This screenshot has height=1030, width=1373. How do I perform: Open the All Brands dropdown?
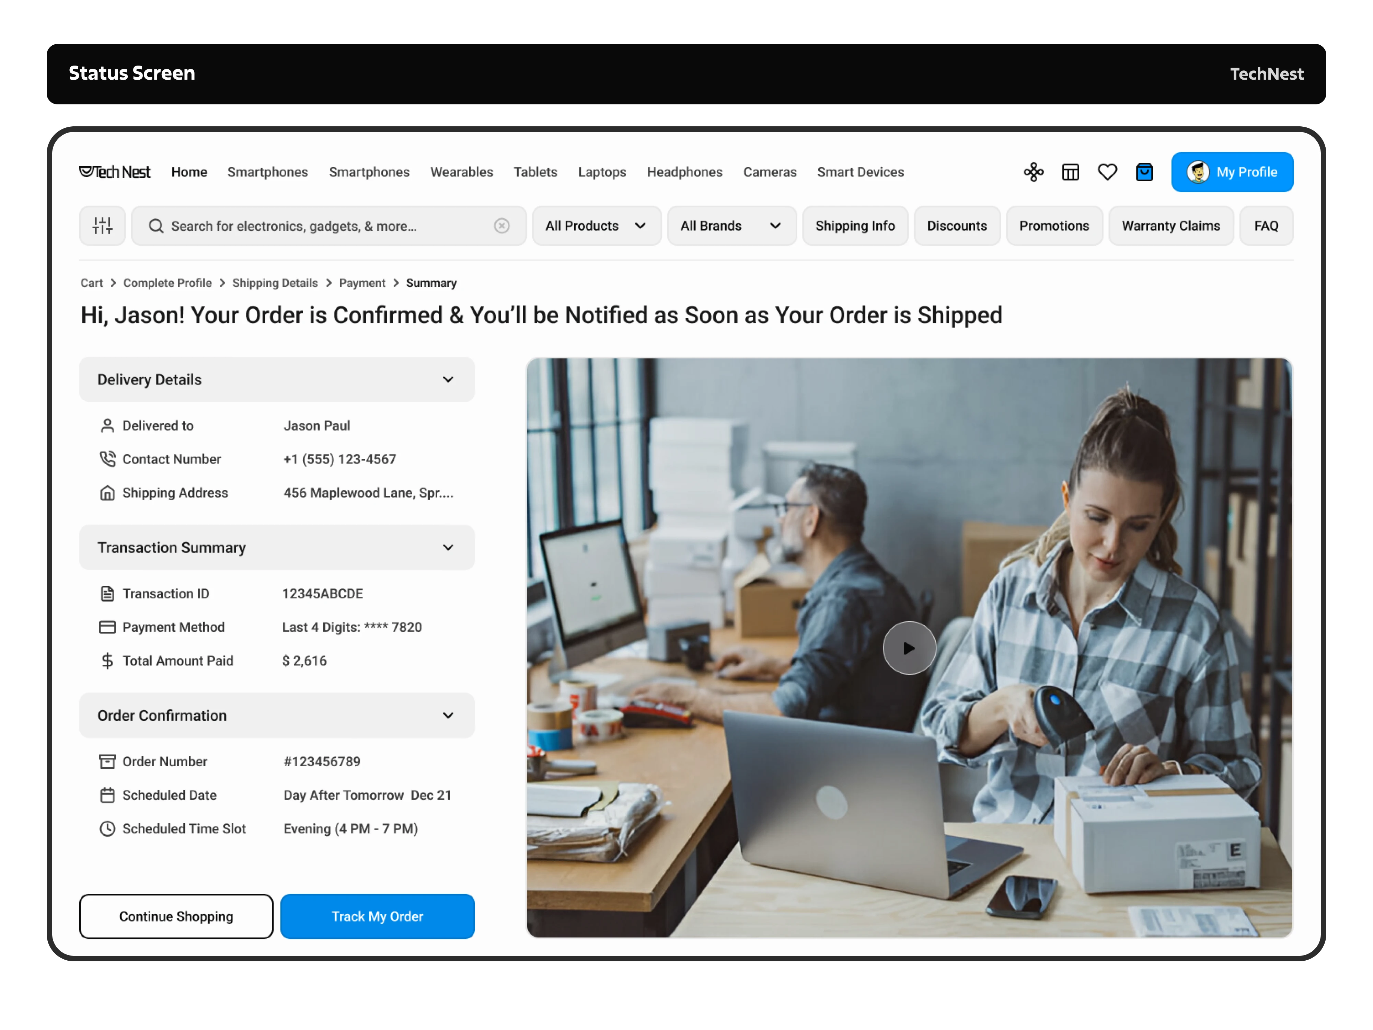[x=730, y=226]
